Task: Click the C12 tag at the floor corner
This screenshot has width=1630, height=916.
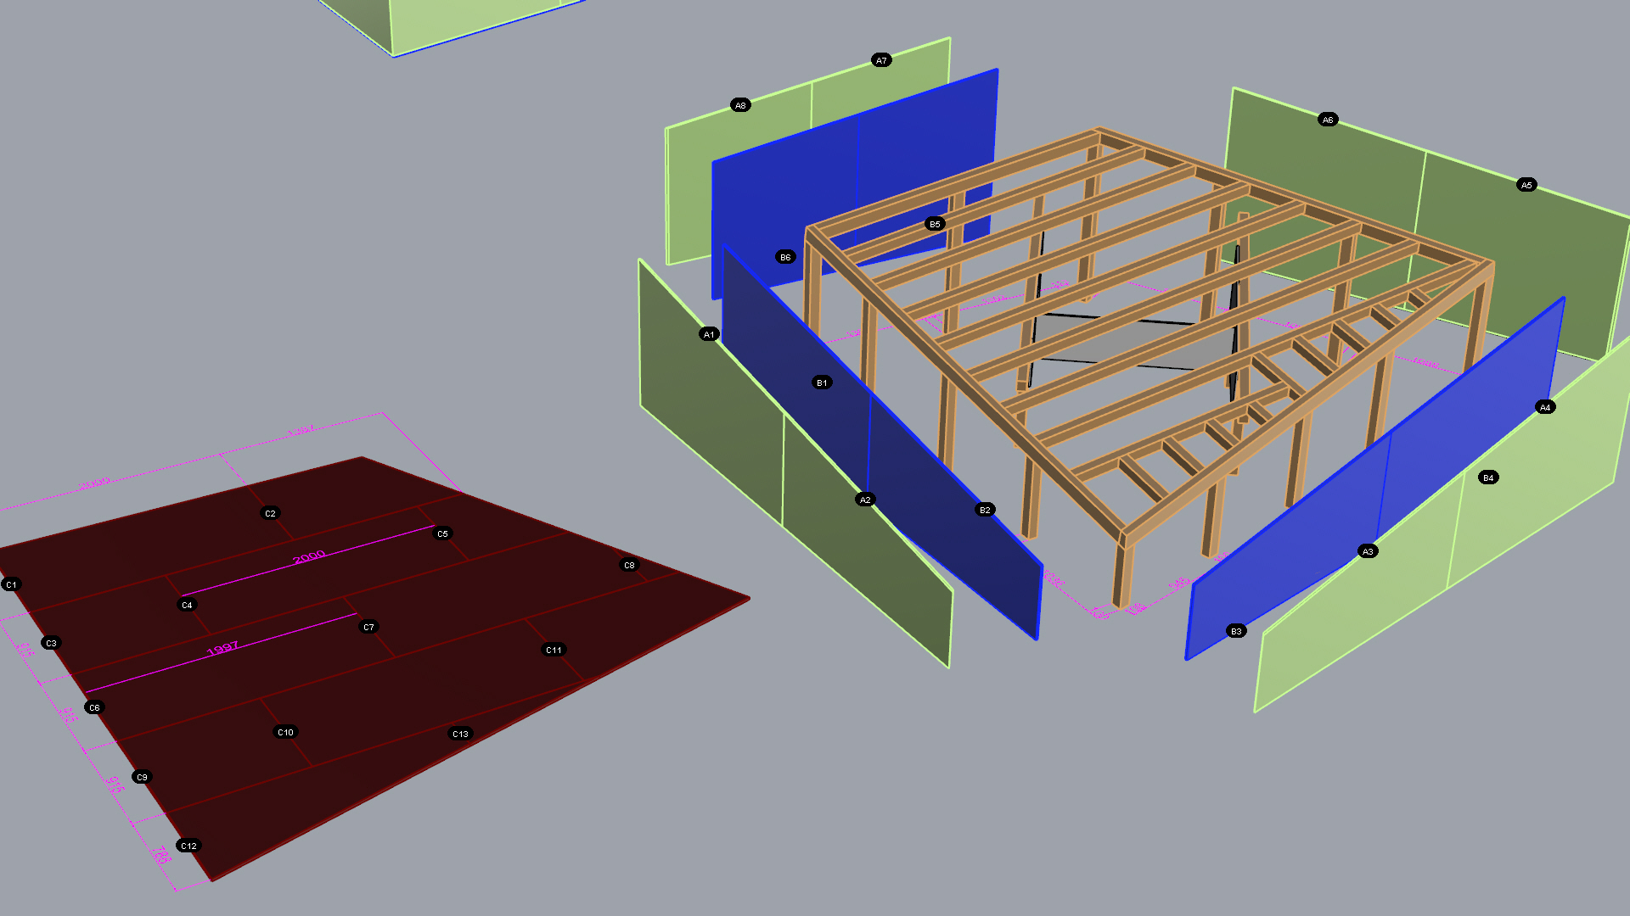Action: (188, 846)
